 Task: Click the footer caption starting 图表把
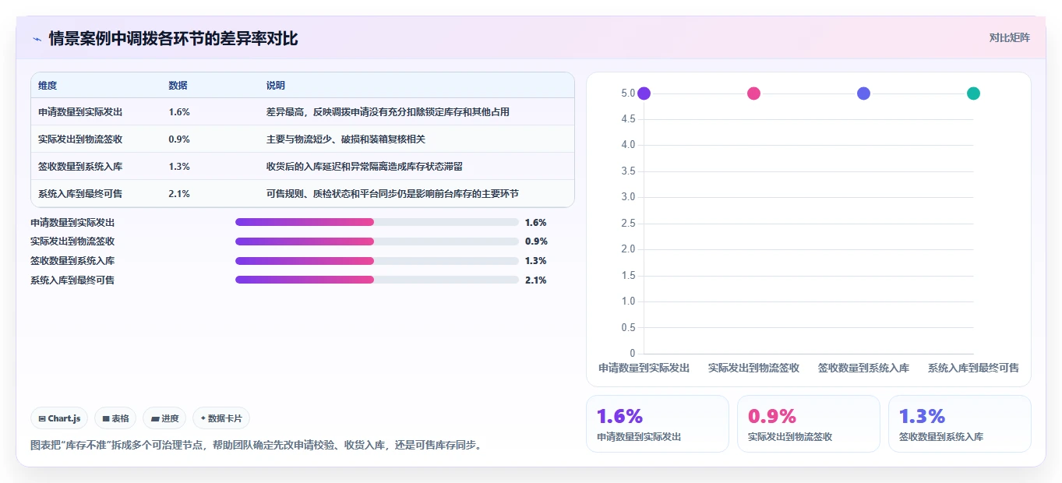coord(256,446)
